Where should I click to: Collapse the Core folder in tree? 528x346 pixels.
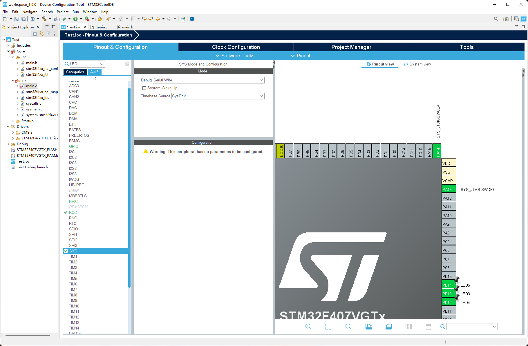coord(8,51)
